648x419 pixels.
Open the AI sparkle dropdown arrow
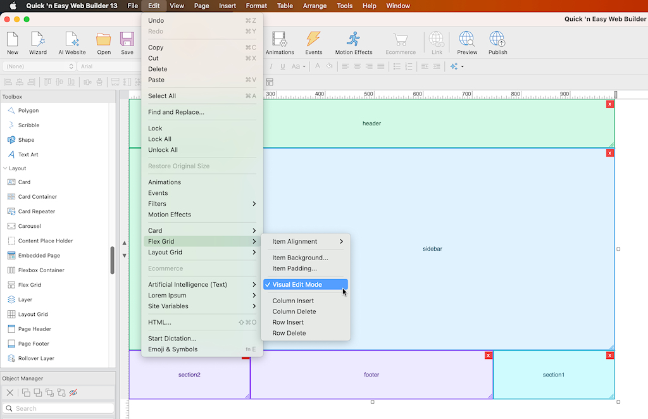(463, 66)
